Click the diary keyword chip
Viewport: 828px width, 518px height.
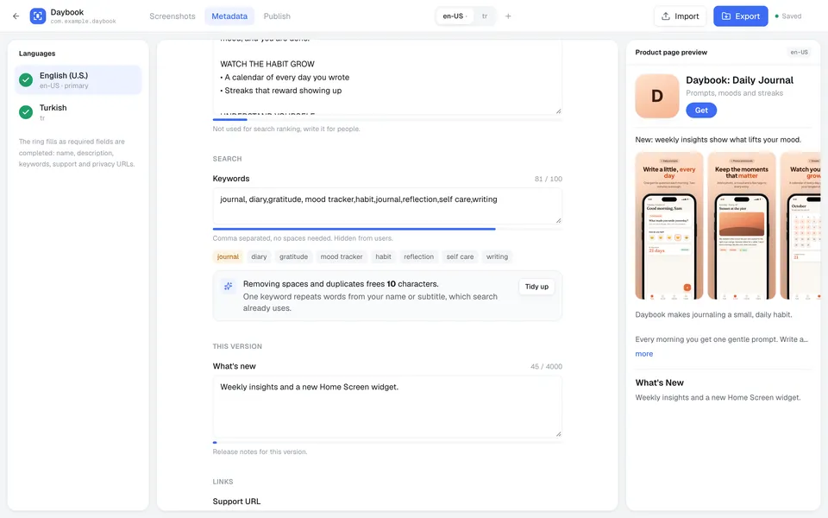point(259,256)
